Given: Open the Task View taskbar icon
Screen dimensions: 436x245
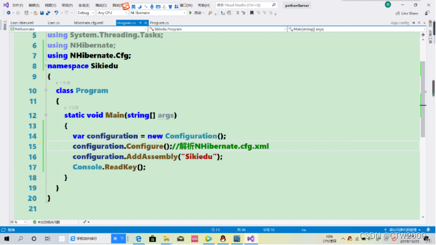Looking at the screenshot, I should [x=48, y=239].
